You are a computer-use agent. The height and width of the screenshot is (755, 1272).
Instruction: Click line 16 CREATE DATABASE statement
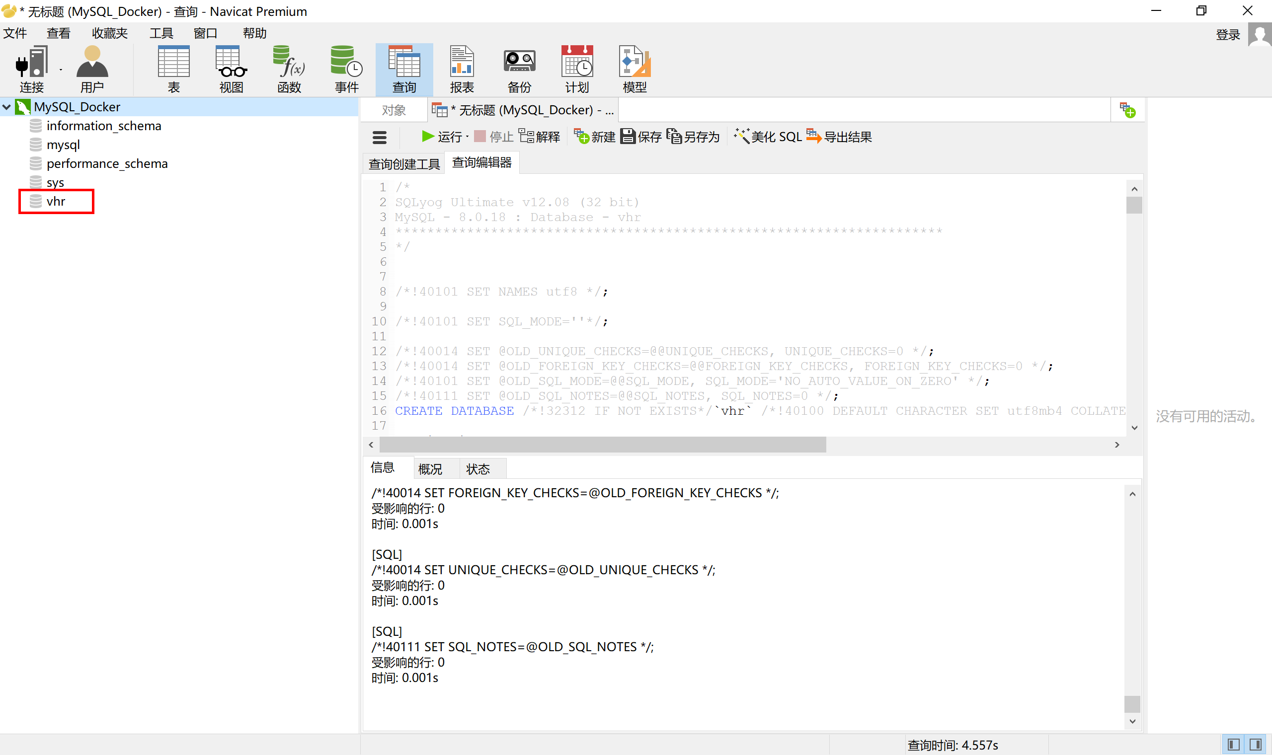click(760, 411)
